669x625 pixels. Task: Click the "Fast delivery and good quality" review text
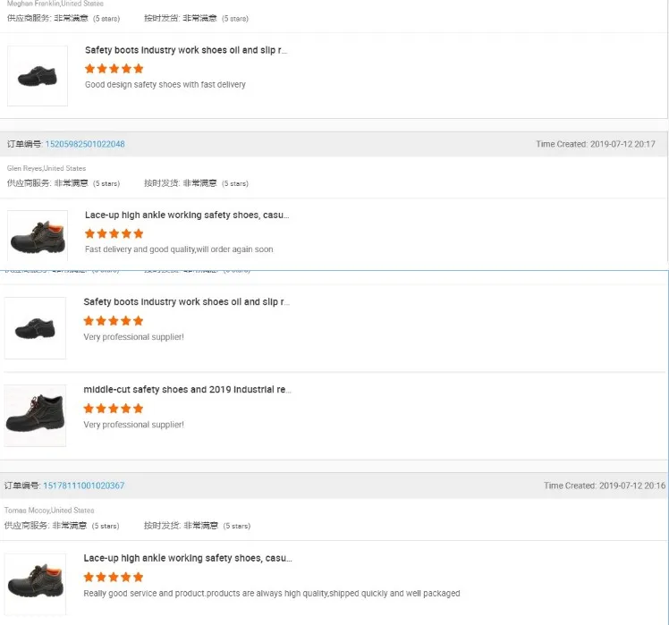point(179,249)
